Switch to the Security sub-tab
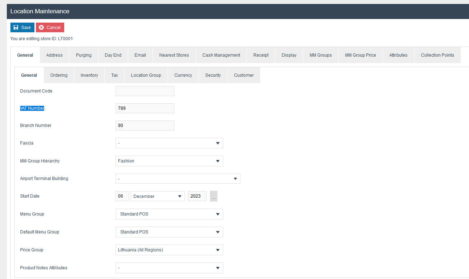The height and width of the screenshot is (279, 469). 213,75
